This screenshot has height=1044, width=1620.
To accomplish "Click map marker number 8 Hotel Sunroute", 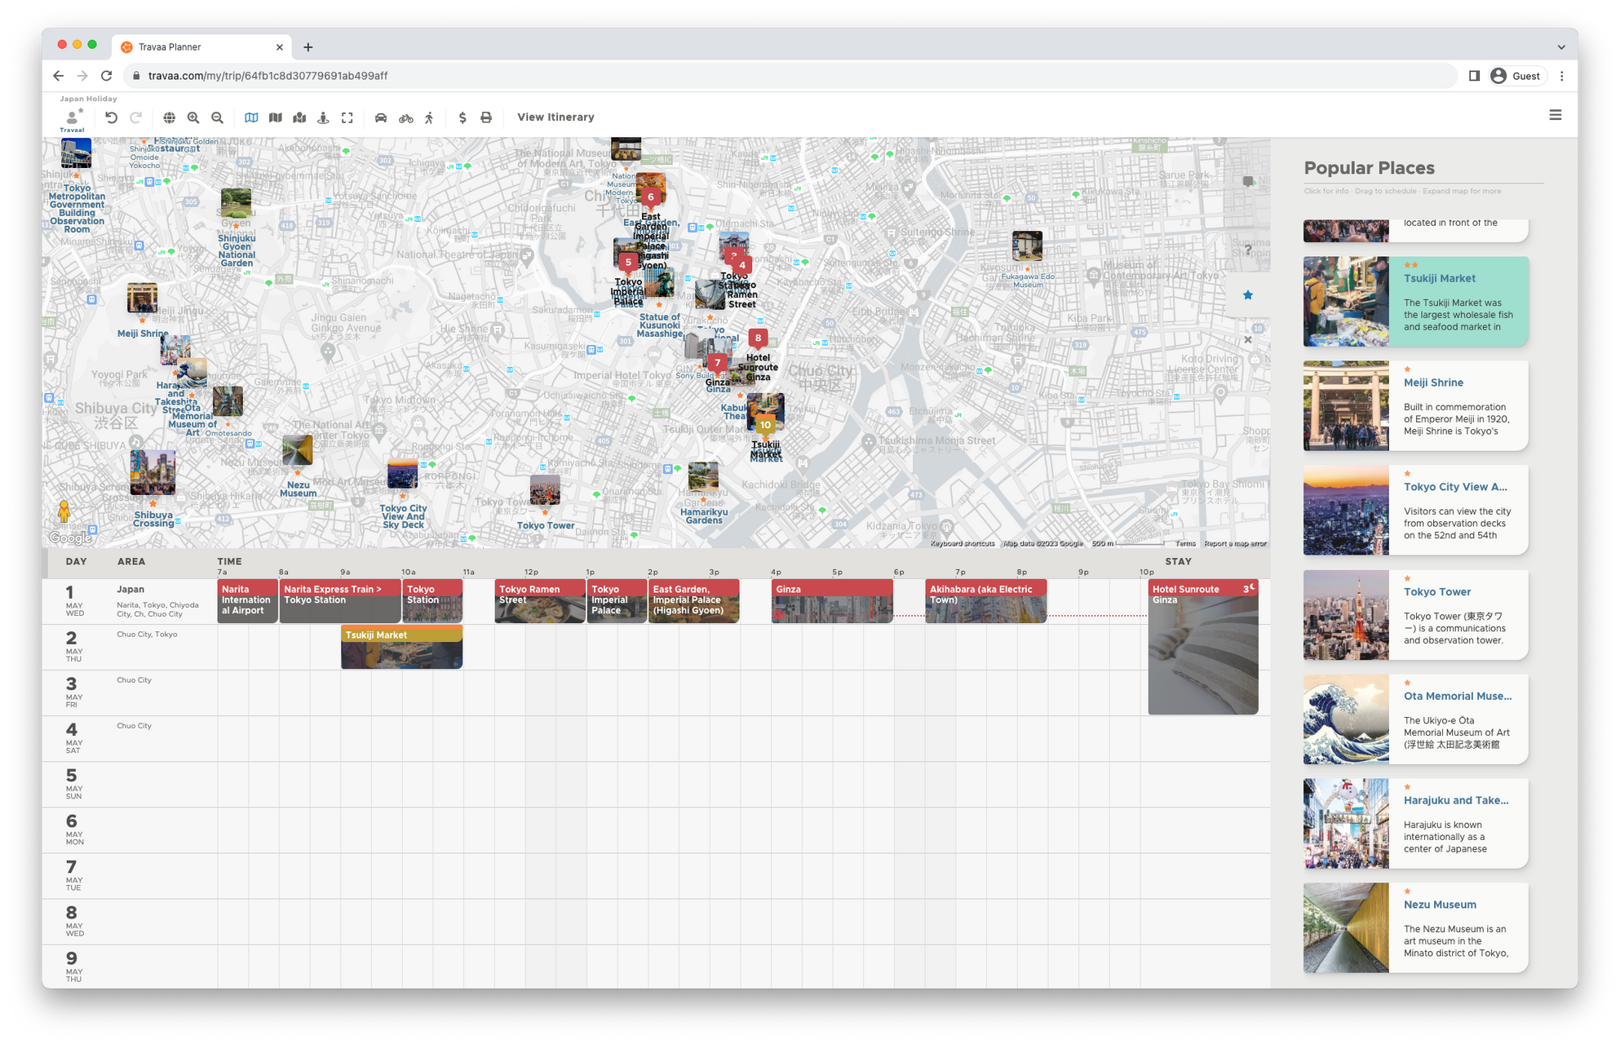I will coord(758,338).
